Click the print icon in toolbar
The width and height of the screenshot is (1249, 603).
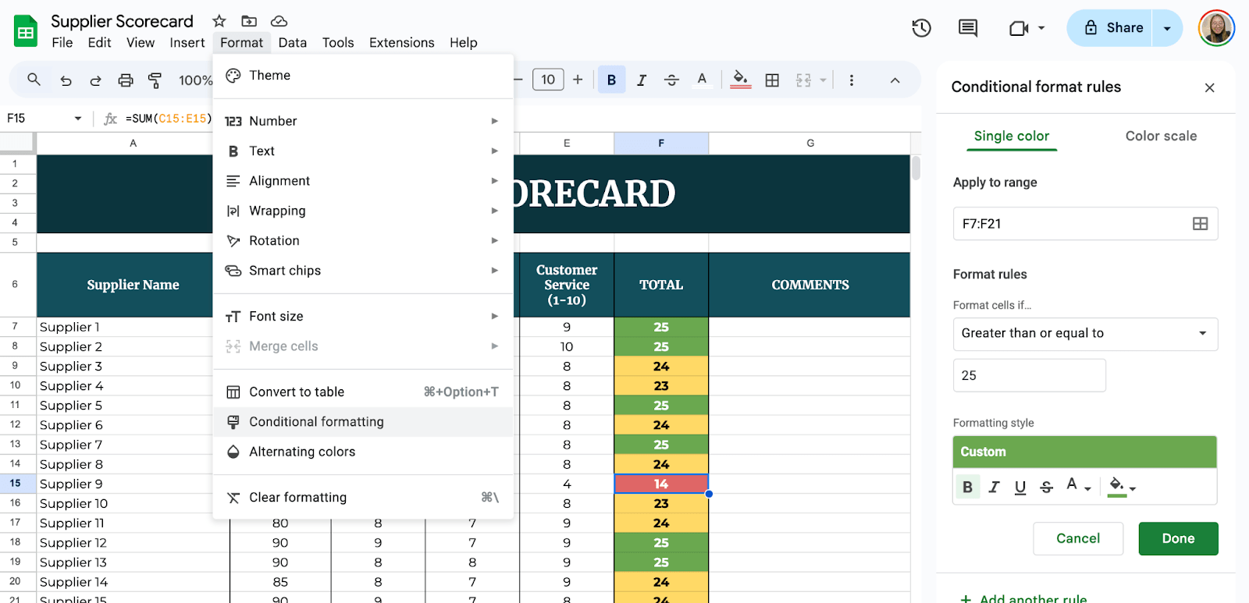[125, 80]
